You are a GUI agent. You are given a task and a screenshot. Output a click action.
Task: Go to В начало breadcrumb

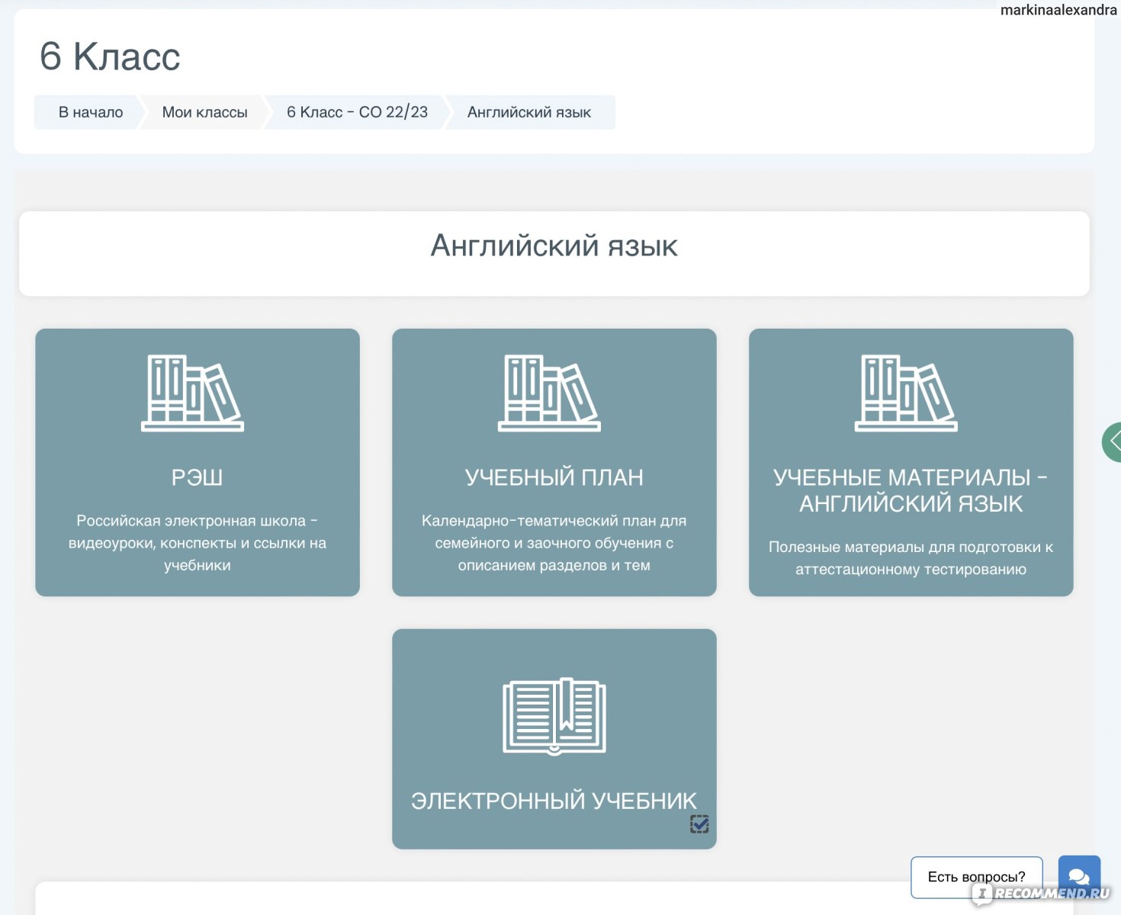pos(91,112)
